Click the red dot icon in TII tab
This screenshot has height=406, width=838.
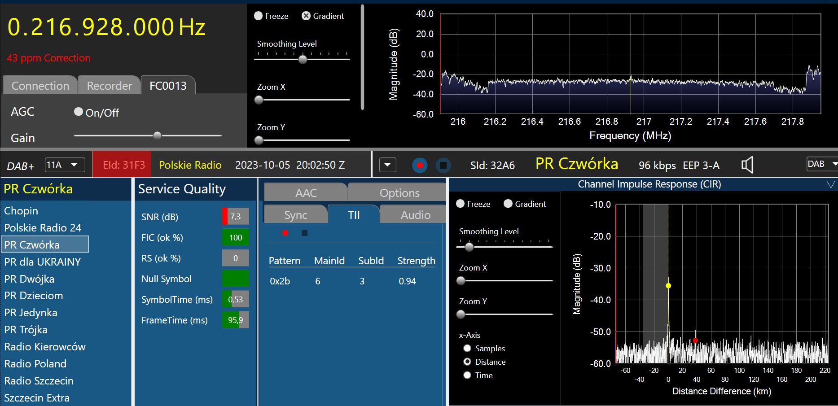[x=285, y=232]
